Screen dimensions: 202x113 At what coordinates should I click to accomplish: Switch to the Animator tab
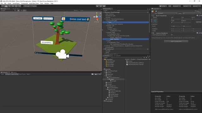click(x=117, y=56)
